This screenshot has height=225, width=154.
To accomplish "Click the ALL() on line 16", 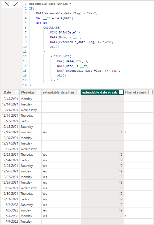I will (62, 75).
